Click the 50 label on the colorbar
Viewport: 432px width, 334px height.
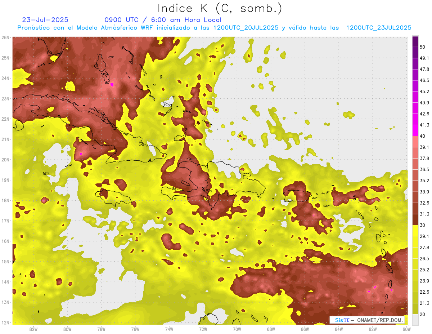click(x=422, y=47)
